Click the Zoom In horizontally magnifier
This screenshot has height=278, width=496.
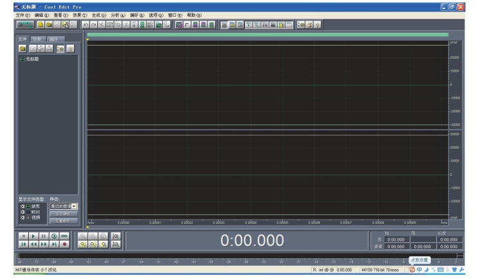pos(83,236)
